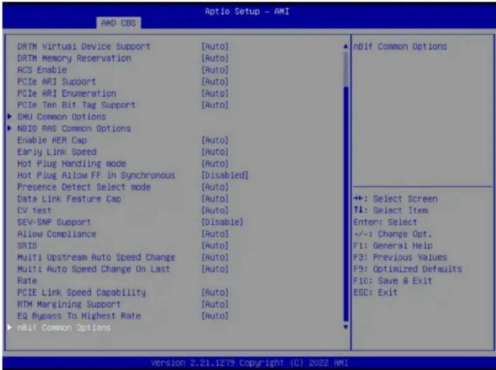Change SRIS Auto value

click(x=215, y=246)
